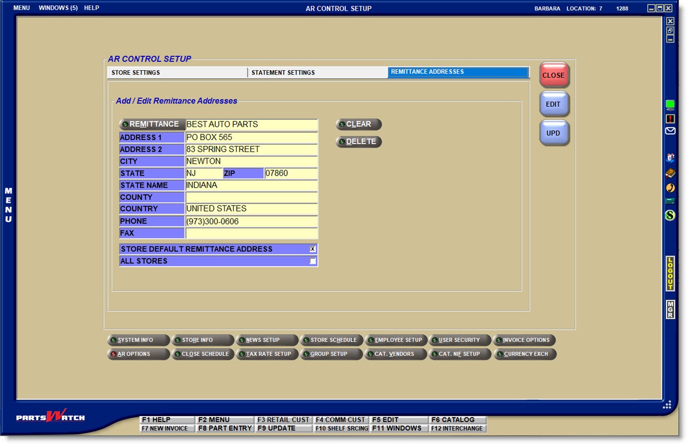
Task: Click the orange telephone icon
Action: (x=670, y=188)
